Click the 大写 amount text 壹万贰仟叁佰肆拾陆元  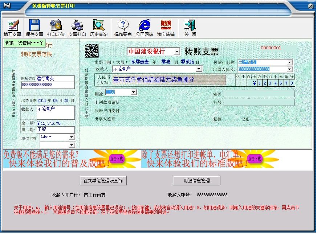153,79
